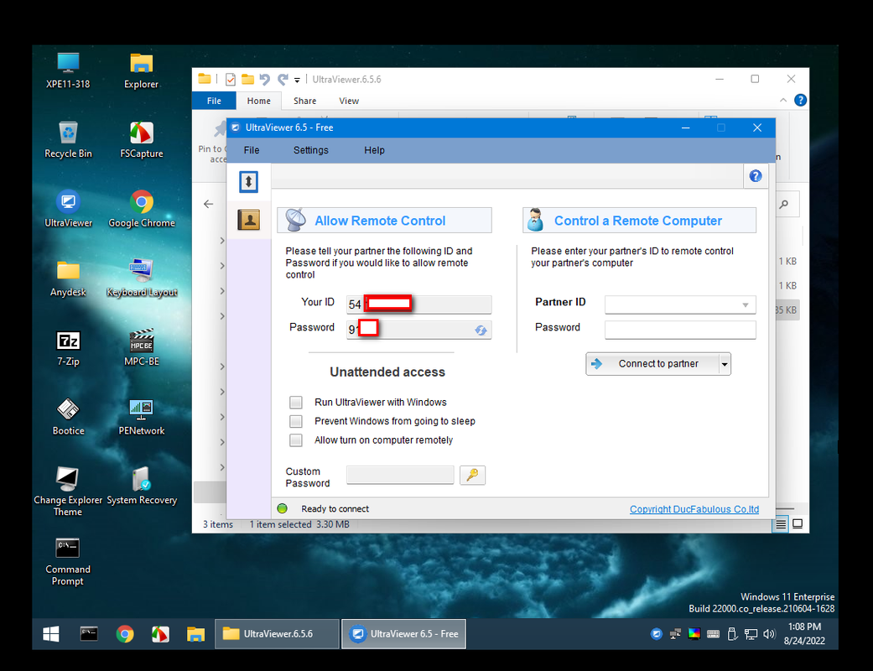The width and height of the screenshot is (873, 671).
Task: Click the Custom Password input field
Action: coord(400,475)
